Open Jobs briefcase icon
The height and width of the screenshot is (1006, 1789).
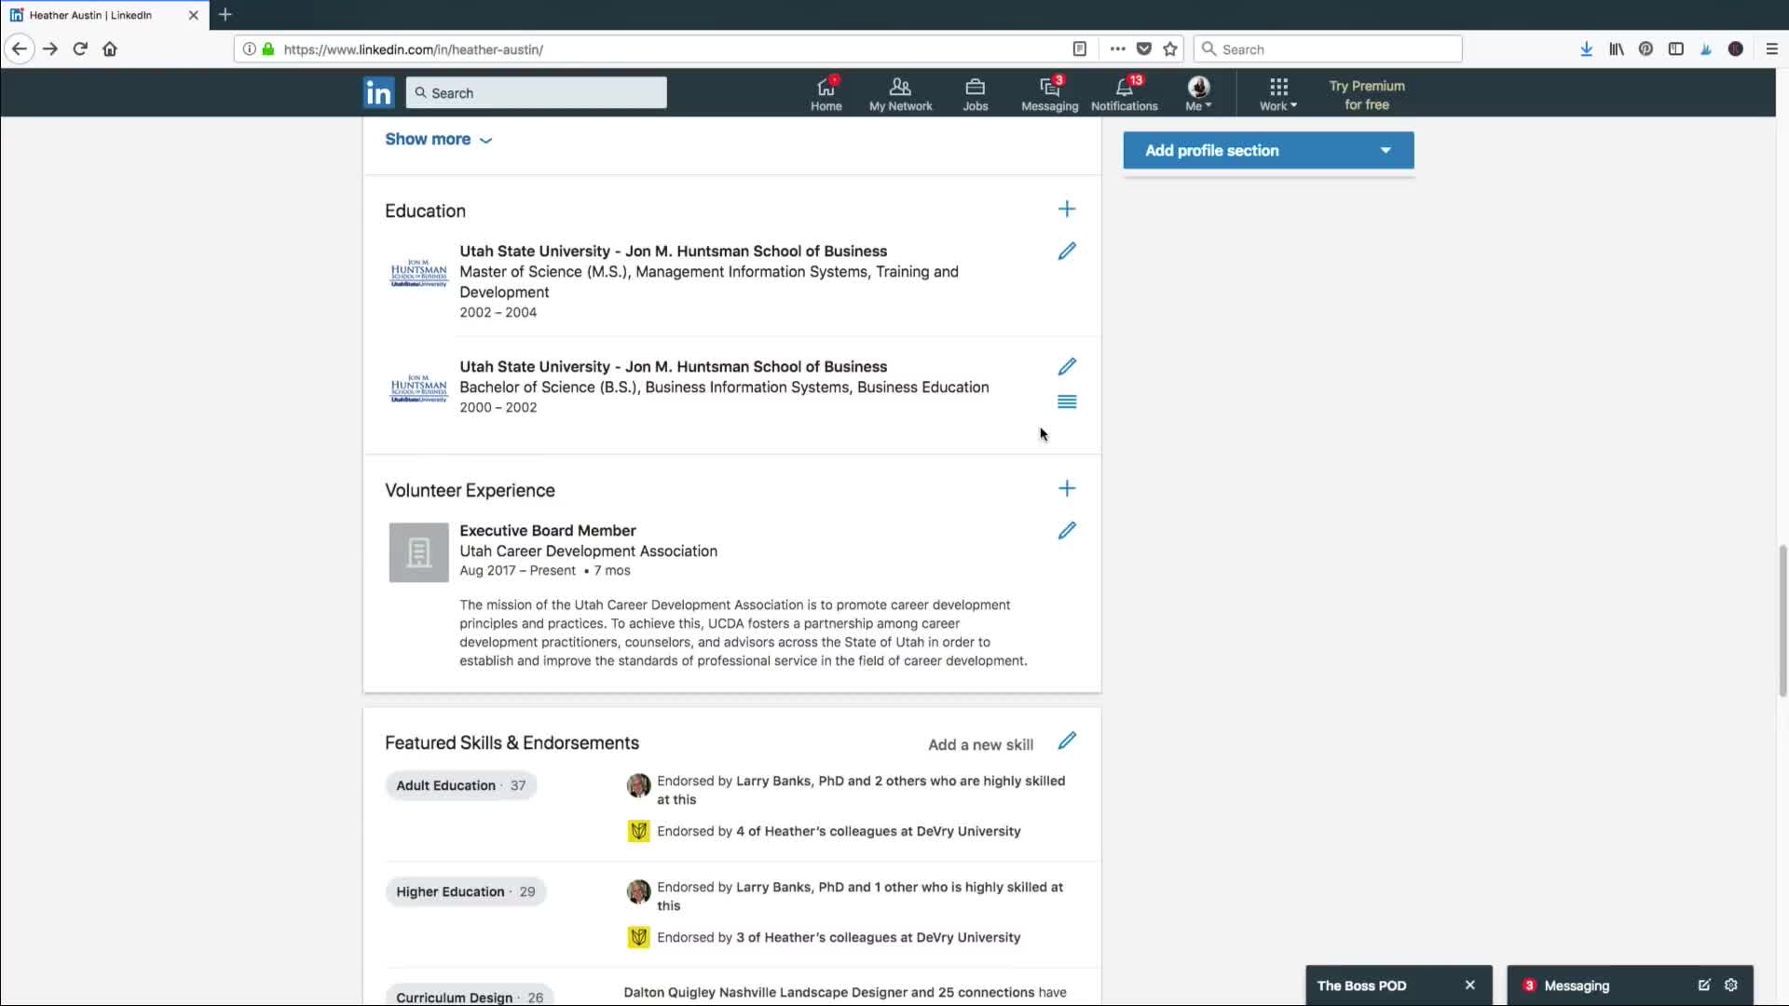click(975, 93)
